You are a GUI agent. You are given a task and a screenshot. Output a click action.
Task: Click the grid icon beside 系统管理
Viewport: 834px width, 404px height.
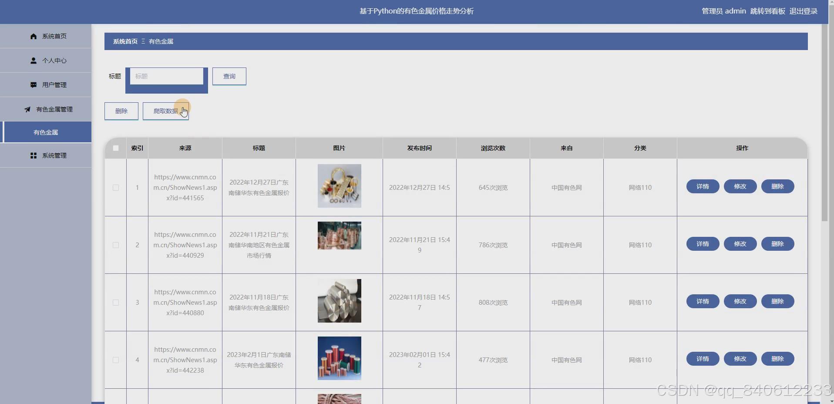point(34,155)
